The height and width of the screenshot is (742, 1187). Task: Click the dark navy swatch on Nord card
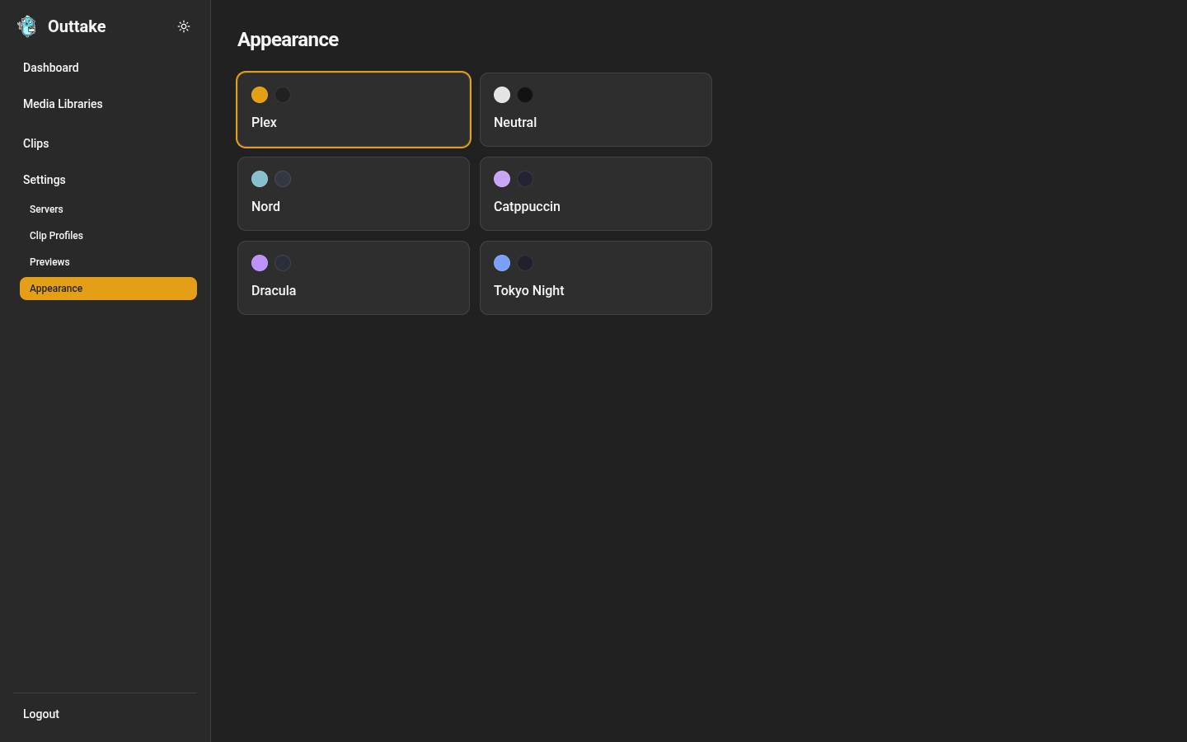click(283, 179)
